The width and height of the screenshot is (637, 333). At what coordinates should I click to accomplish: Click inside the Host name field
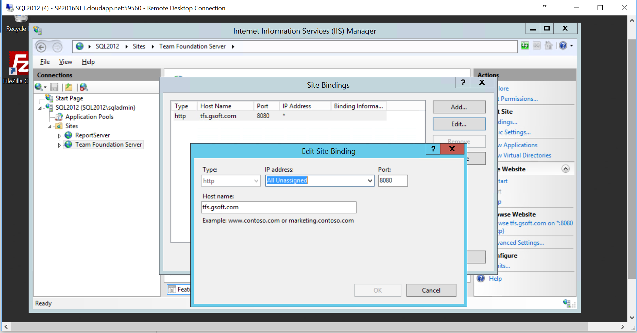pyautogui.click(x=278, y=207)
